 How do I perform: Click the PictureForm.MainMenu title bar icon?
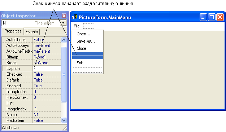(x=75, y=17)
